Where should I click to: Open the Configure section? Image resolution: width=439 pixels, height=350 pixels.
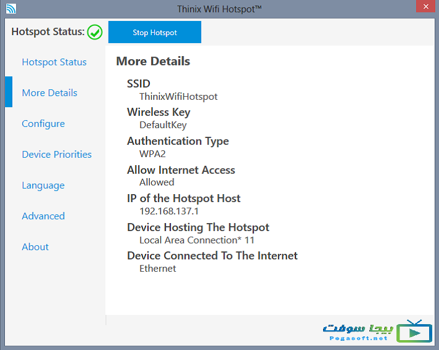[43, 124]
